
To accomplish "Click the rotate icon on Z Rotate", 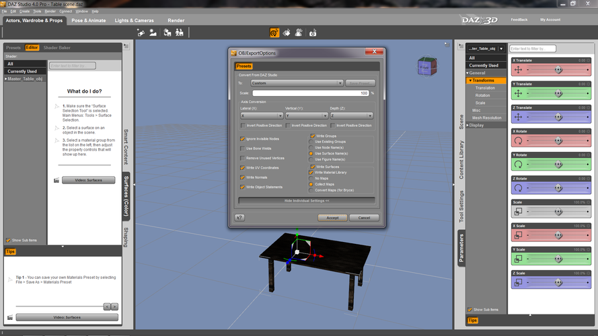I will coord(518,187).
